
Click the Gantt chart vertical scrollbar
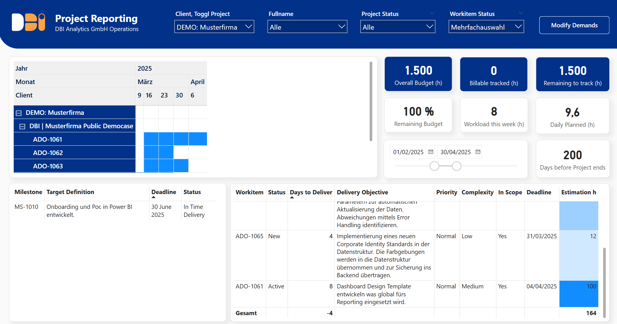pos(371,101)
